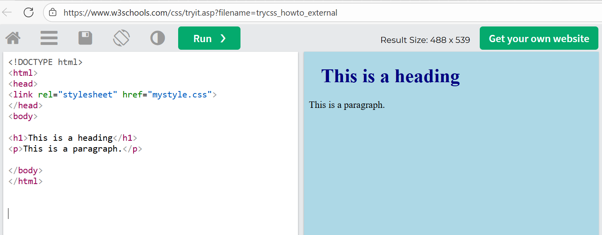Click the Get your own website button
This screenshot has height=235, width=602.
tap(539, 38)
